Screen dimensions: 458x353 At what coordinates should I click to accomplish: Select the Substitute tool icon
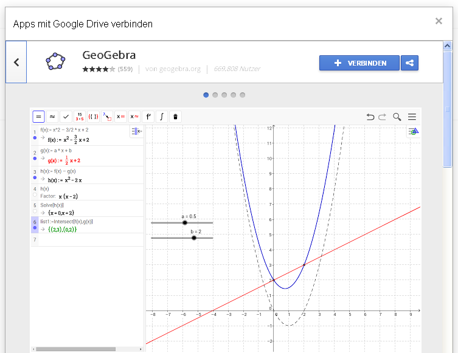point(107,117)
